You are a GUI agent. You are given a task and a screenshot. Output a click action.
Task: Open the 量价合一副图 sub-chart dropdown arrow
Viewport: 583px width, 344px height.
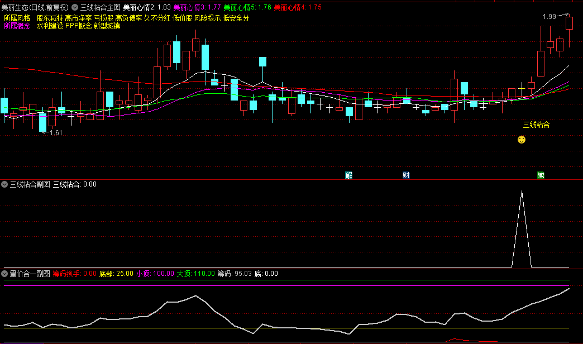coord(4,274)
